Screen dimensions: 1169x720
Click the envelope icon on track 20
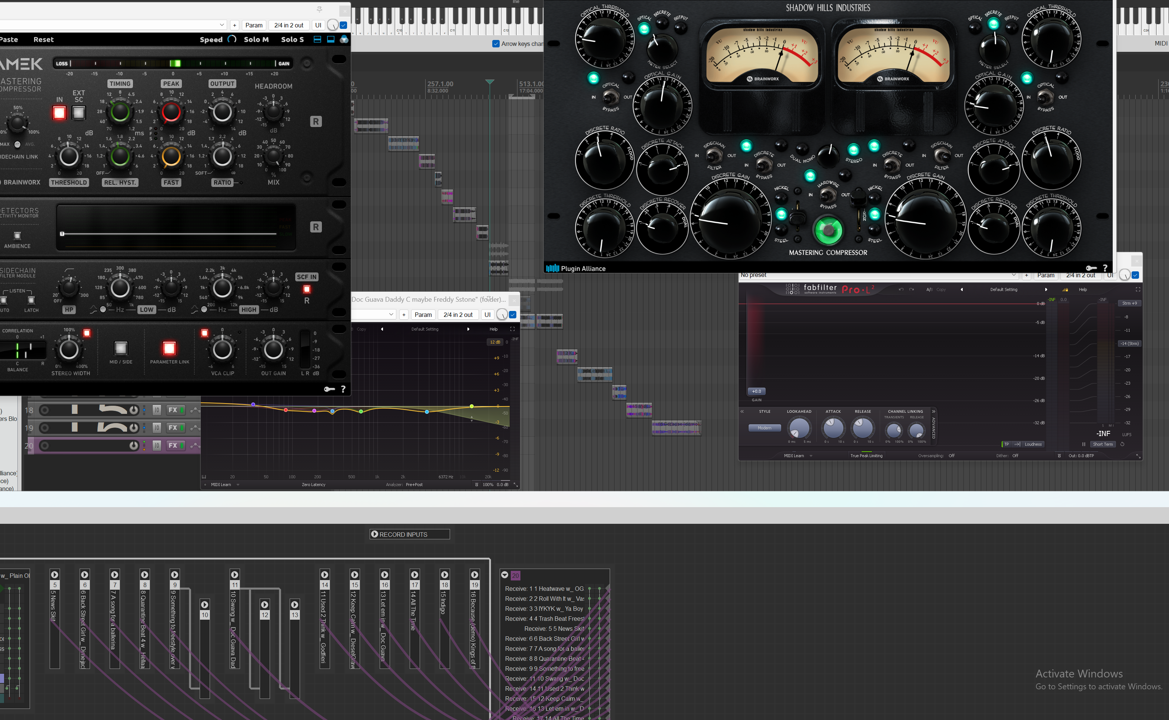coord(194,446)
